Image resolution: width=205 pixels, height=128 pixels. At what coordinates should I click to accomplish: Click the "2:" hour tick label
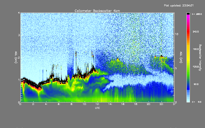(34, 104)
